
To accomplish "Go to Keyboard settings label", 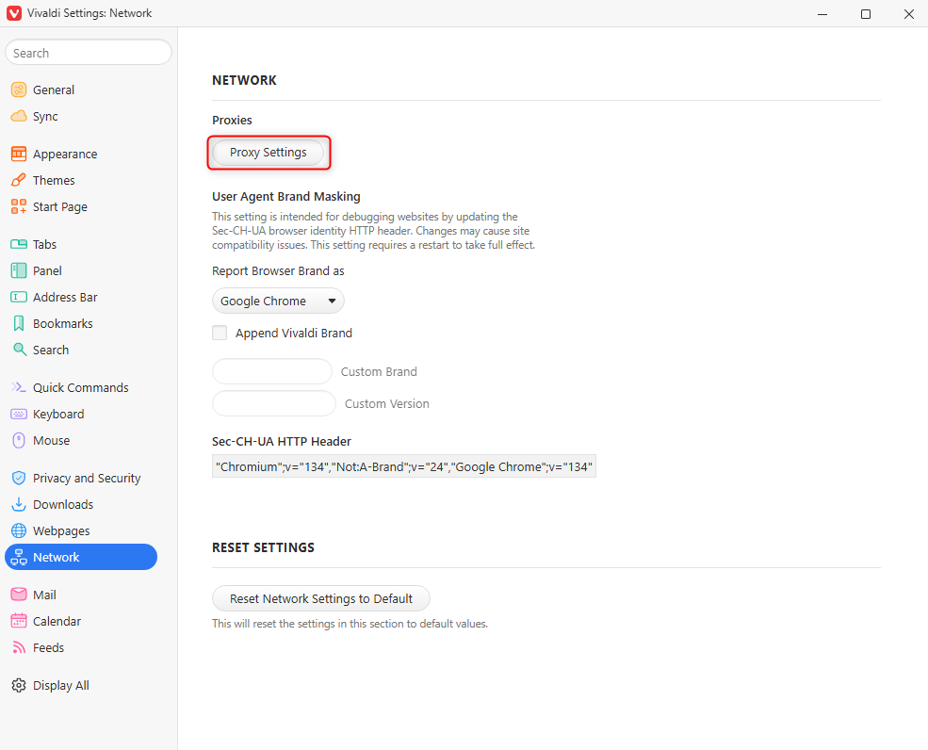I will point(58,415).
